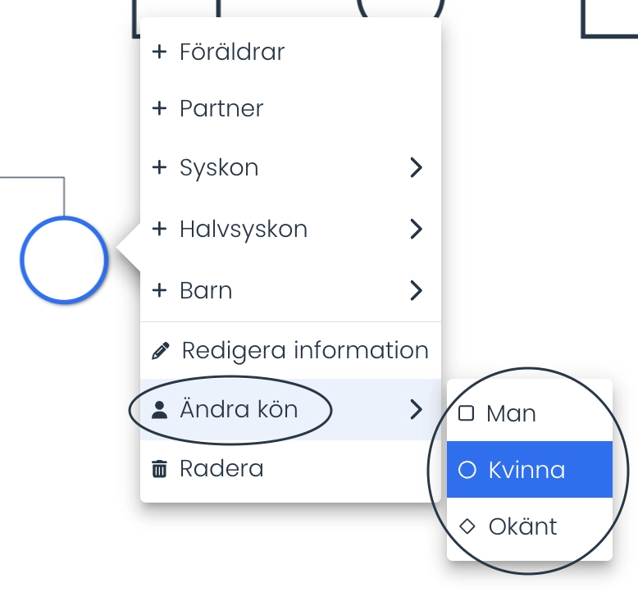Image resolution: width=638 pixels, height=592 pixels.
Task: Click the plus icon next to Barn
Action: [x=159, y=290]
